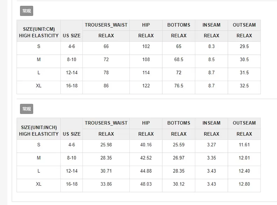Click the waist value 33.86 for XL
277x205 pixels.
tap(106, 184)
